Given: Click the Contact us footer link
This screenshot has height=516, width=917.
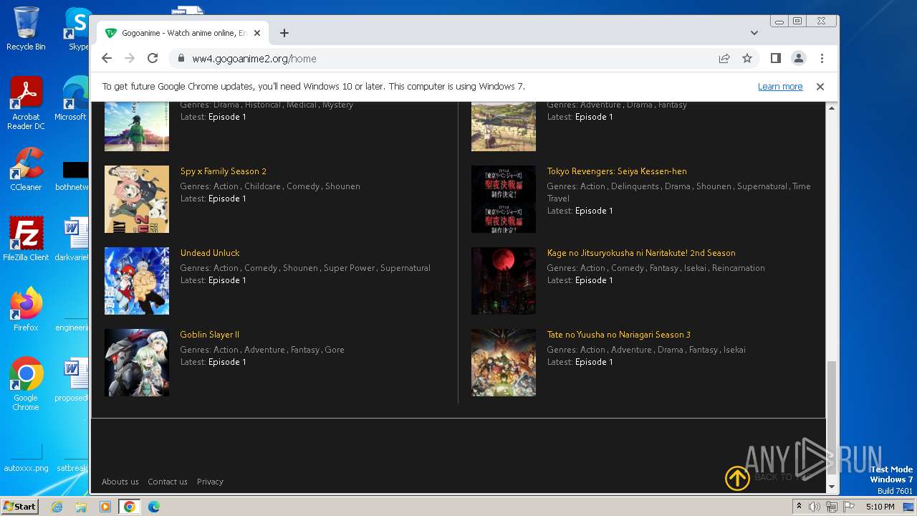Looking at the screenshot, I should [x=168, y=482].
